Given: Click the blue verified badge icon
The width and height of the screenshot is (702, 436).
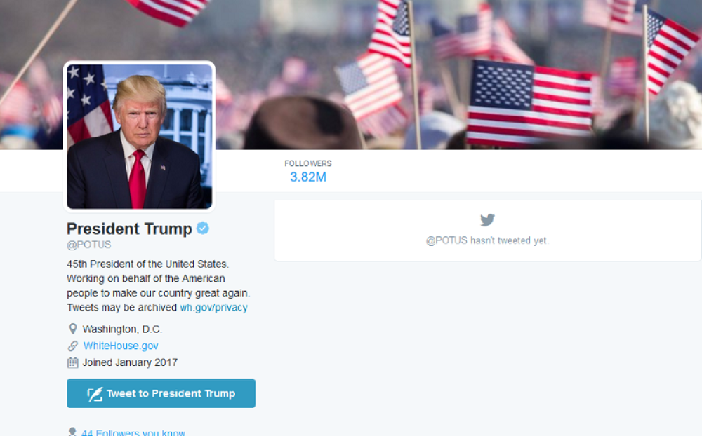Looking at the screenshot, I should tap(203, 228).
